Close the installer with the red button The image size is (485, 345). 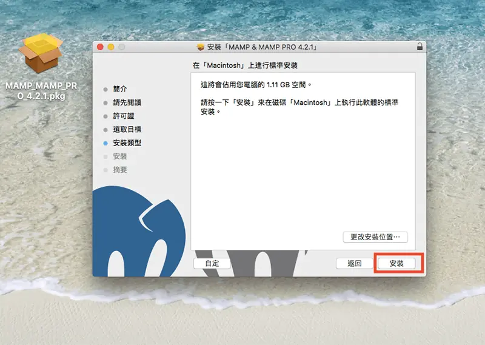[100, 47]
